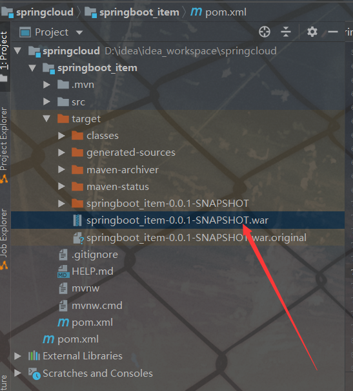
Task: Open Project panel settings gear
Action: (312, 32)
